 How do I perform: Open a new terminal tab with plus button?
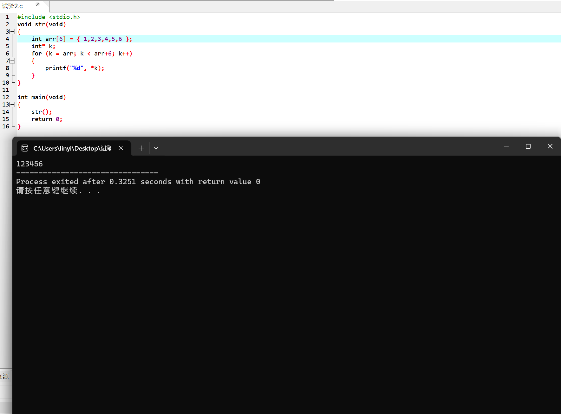click(141, 148)
